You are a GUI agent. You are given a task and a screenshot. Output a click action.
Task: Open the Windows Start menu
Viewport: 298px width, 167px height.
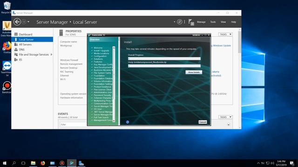click(x=4, y=163)
